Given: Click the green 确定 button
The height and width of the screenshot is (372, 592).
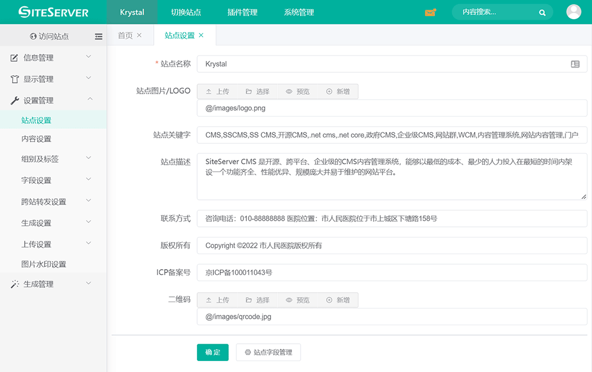Looking at the screenshot, I should [x=213, y=352].
